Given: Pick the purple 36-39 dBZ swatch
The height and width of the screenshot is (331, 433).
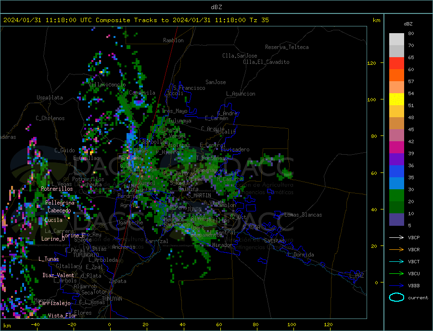Looking at the screenshot, I should [x=396, y=159].
